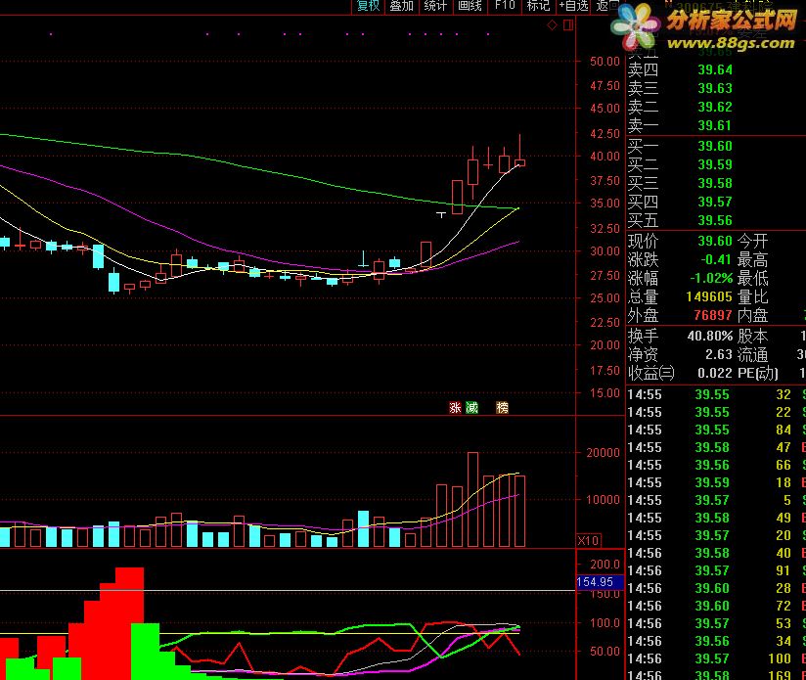The height and width of the screenshot is (680, 806).
Task: Select 卖四 price 39.64
Action: 714,69
